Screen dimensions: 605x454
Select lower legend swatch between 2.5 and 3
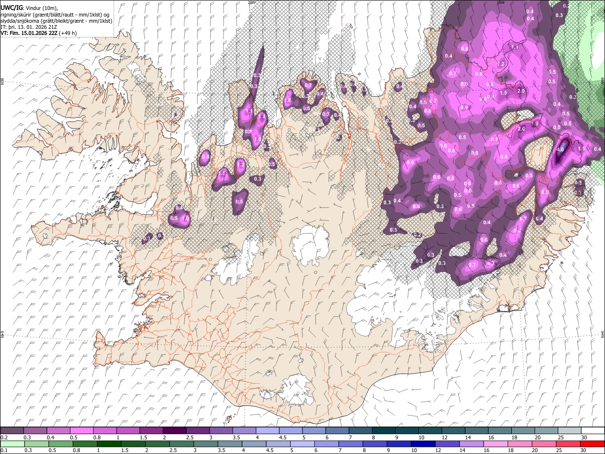(181, 444)
